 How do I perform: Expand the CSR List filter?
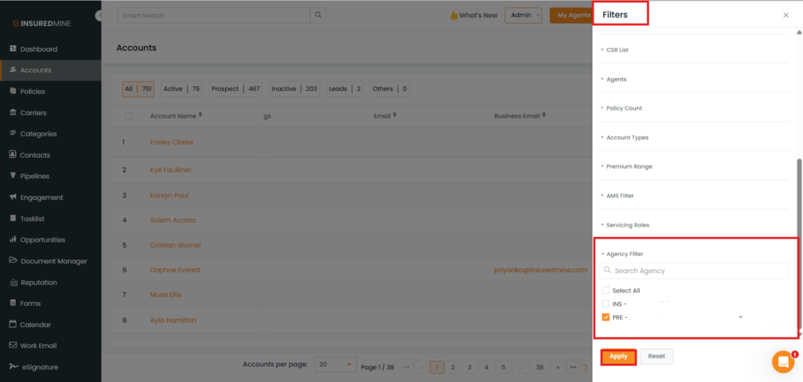[617, 50]
